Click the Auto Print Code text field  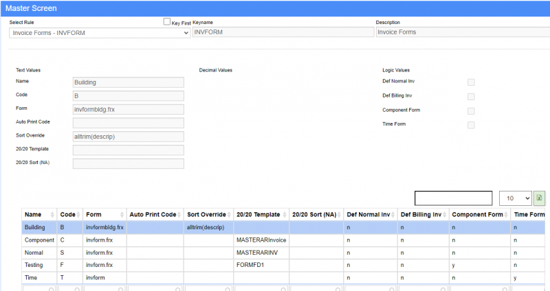(128, 123)
